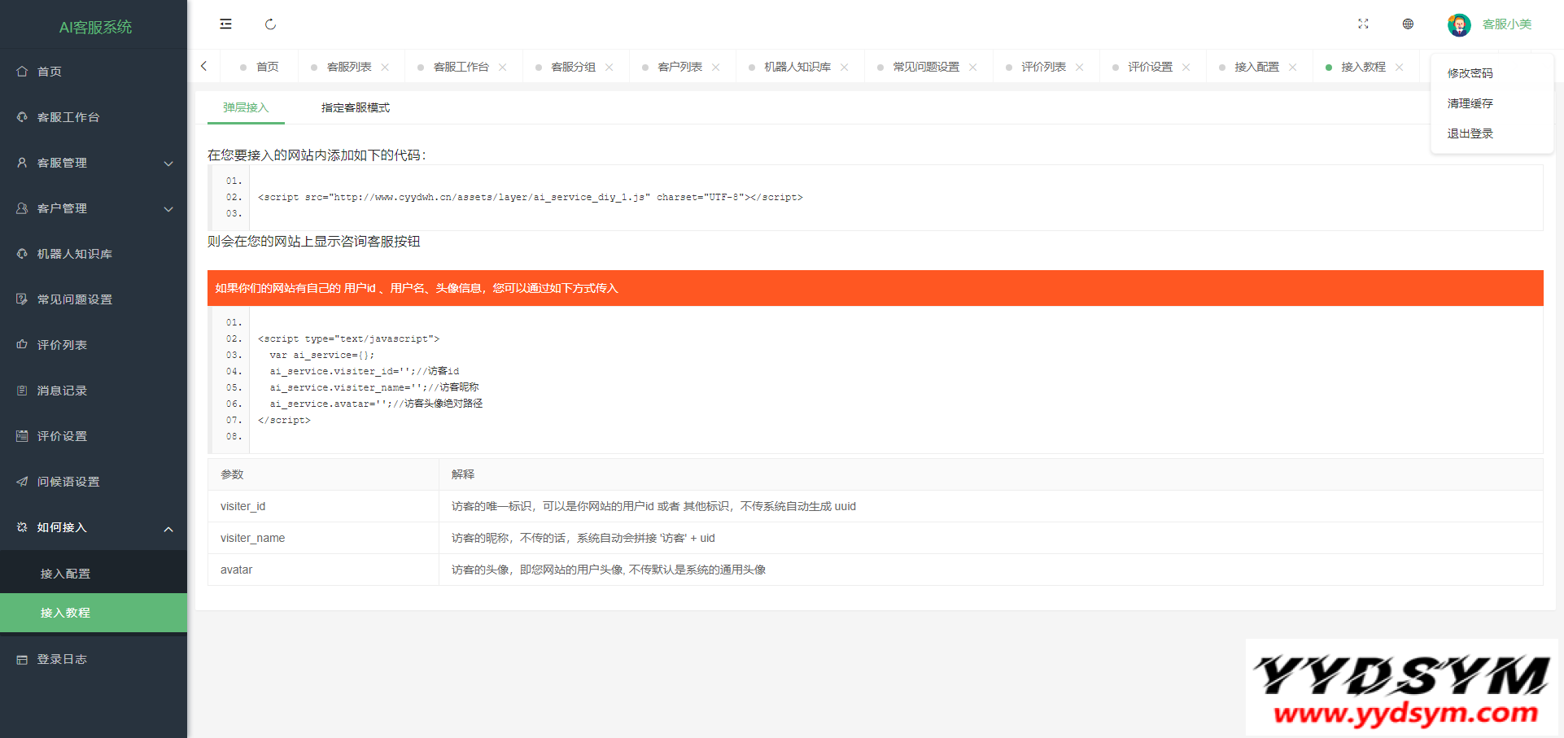
Task: Open 接入配置 in sidebar
Action: pos(65,574)
